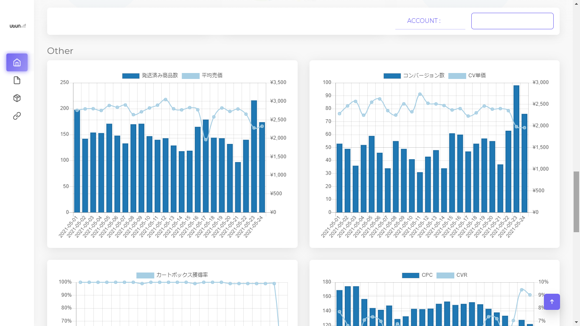This screenshot has width=580, height=326.
Task: Click the 2021-05-11 peak point on CV単価 line
Action: pyautogui.click(x=420, y=94)
